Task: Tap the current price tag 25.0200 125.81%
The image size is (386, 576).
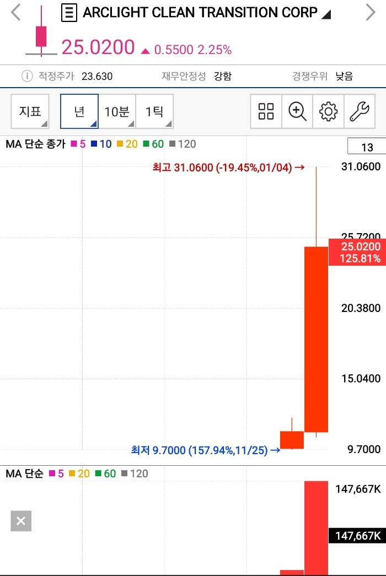Action: tap(357, 252)
